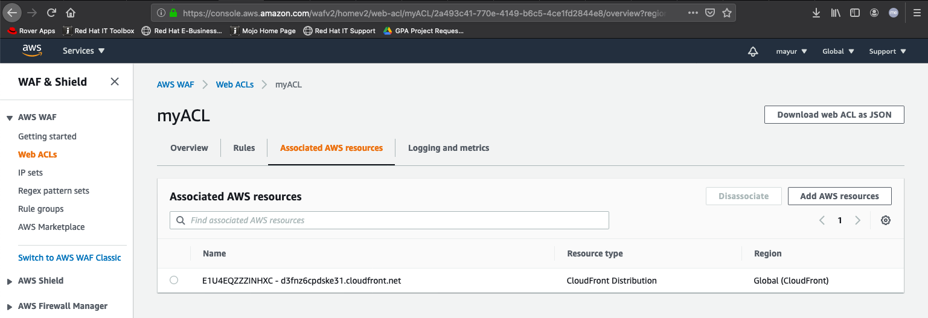Image resolution: width=928 pixels, height=318 pixels.
Task: Click the browser reload icon
Action: (51, 12)
